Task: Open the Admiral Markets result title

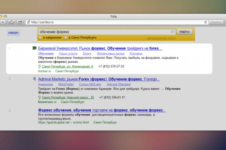Action: [99, 79]
